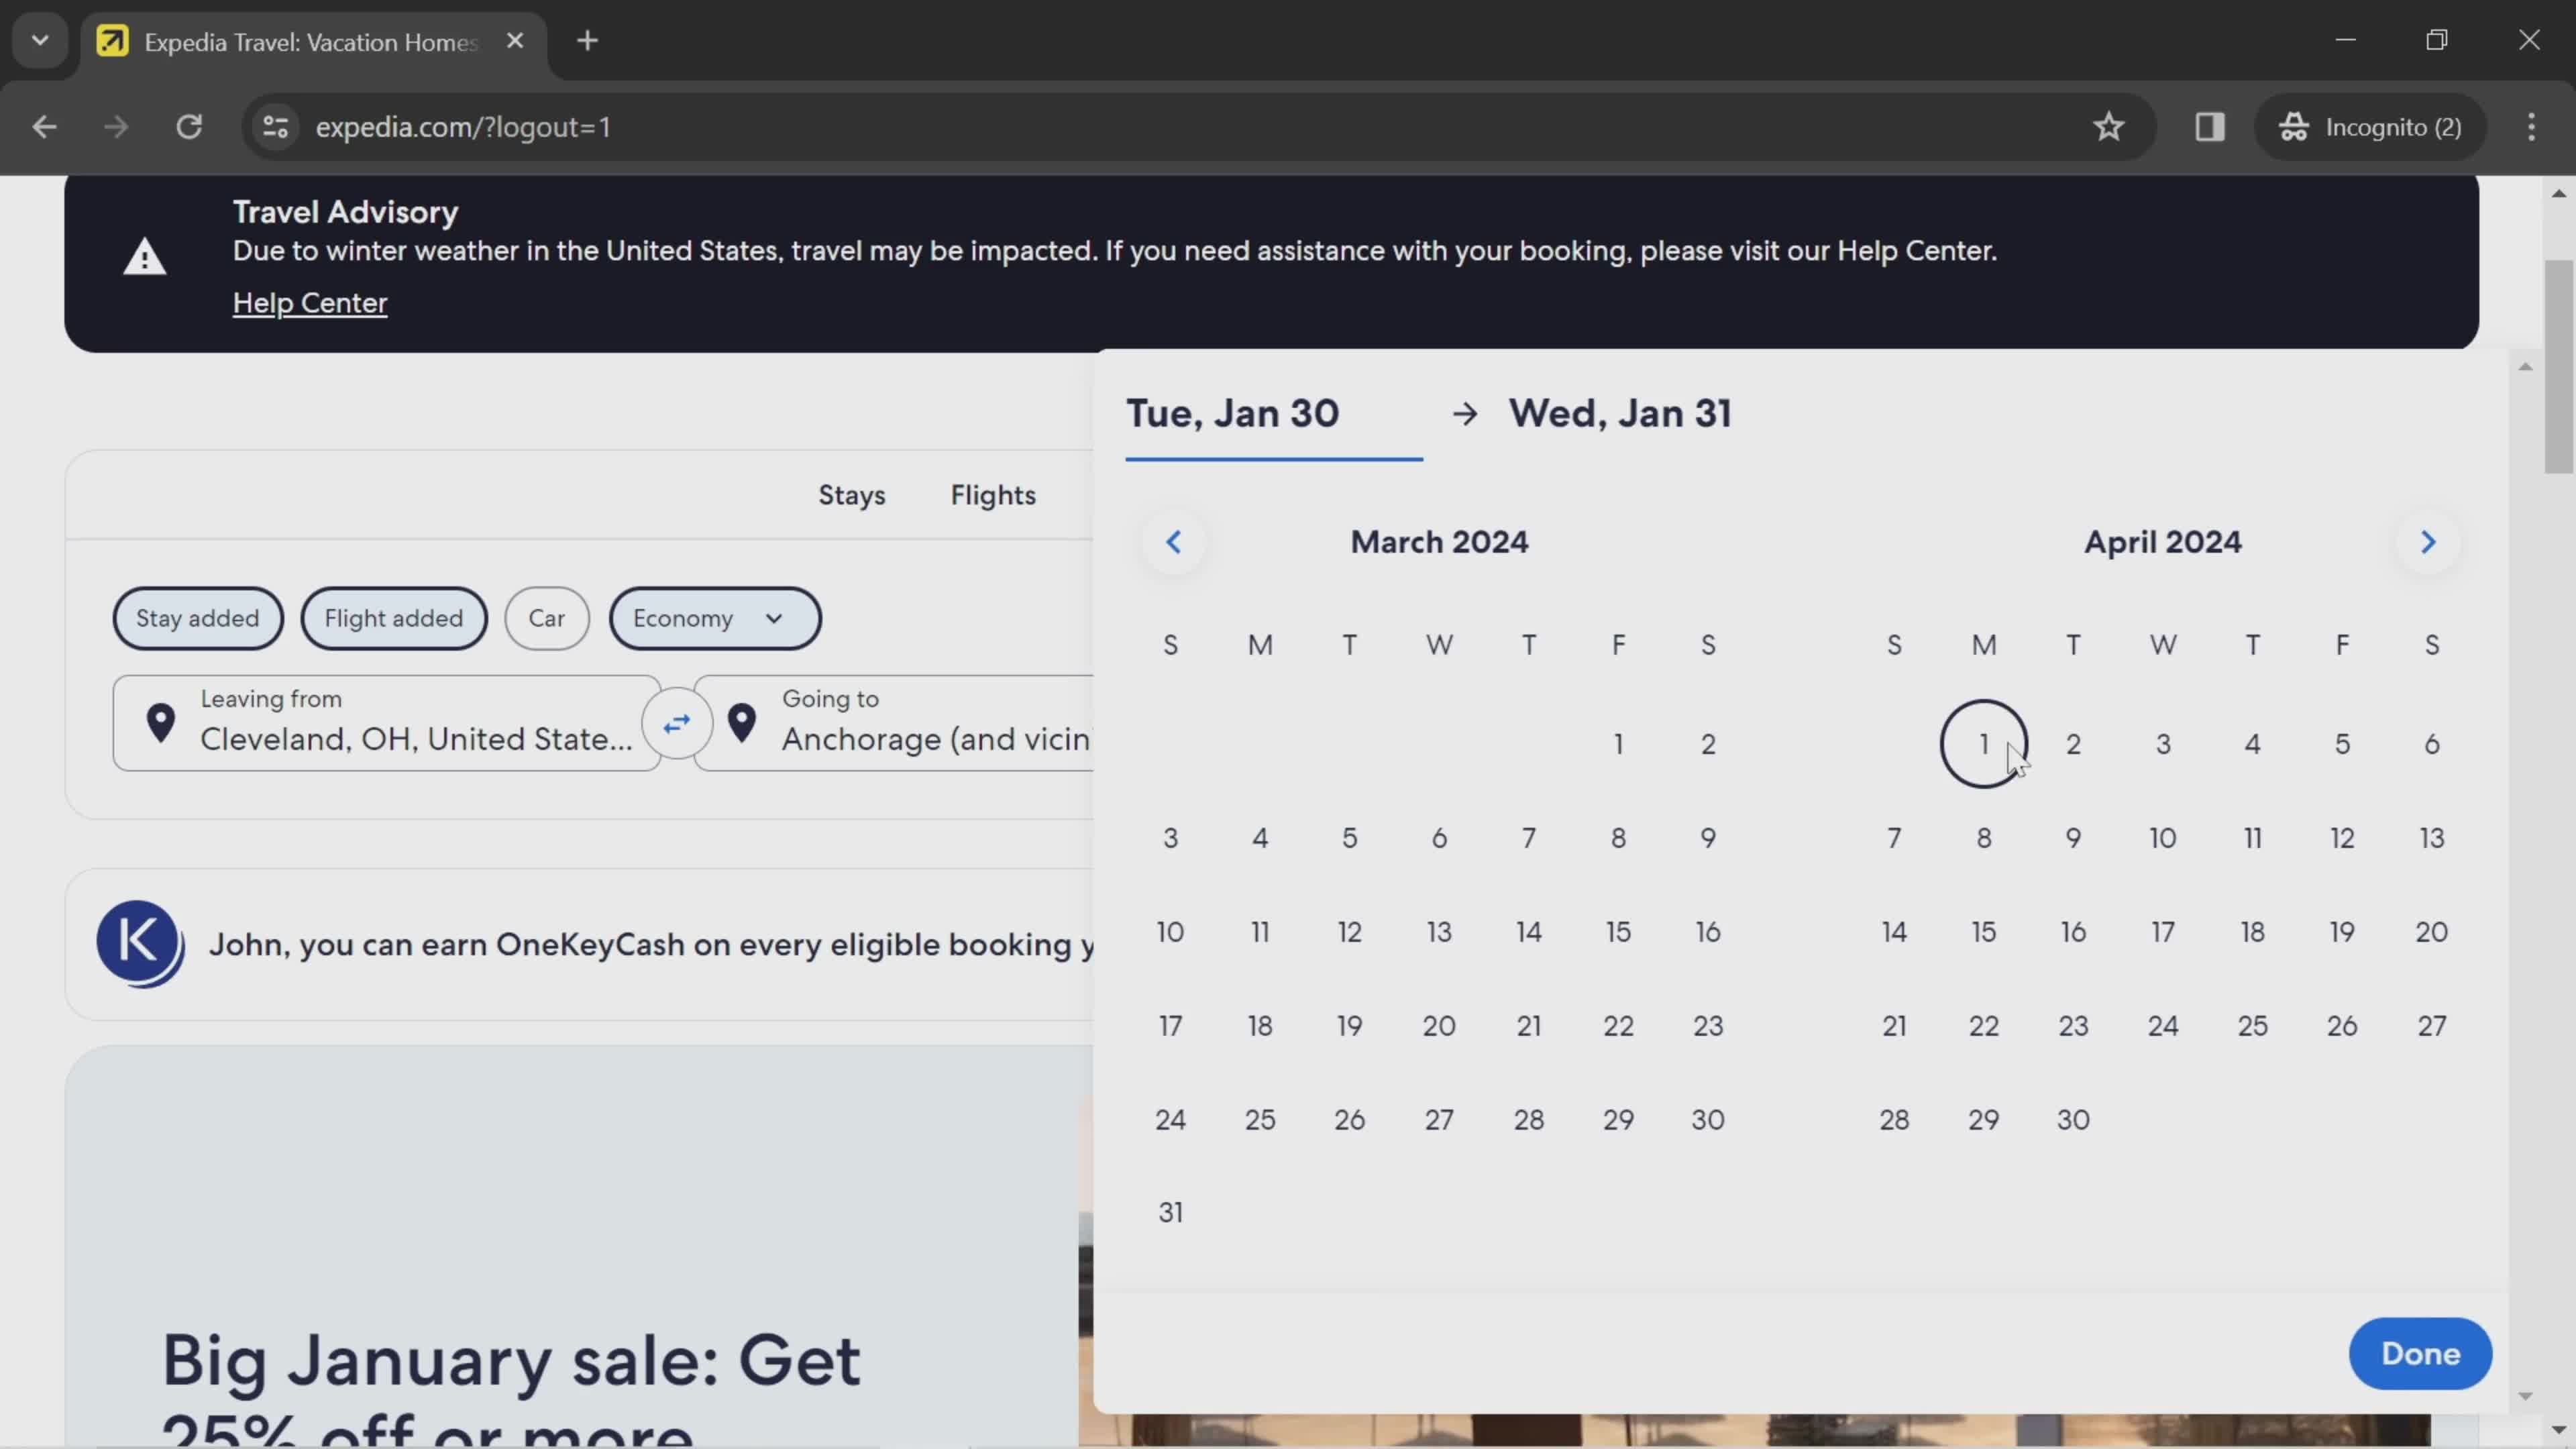
Task: Select the Tue, Jan 30 start date field
Action: [1274, 414]
